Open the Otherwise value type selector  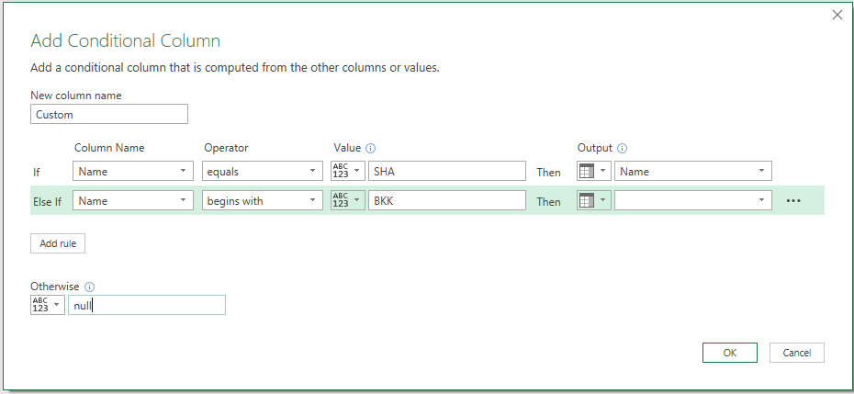47,305
